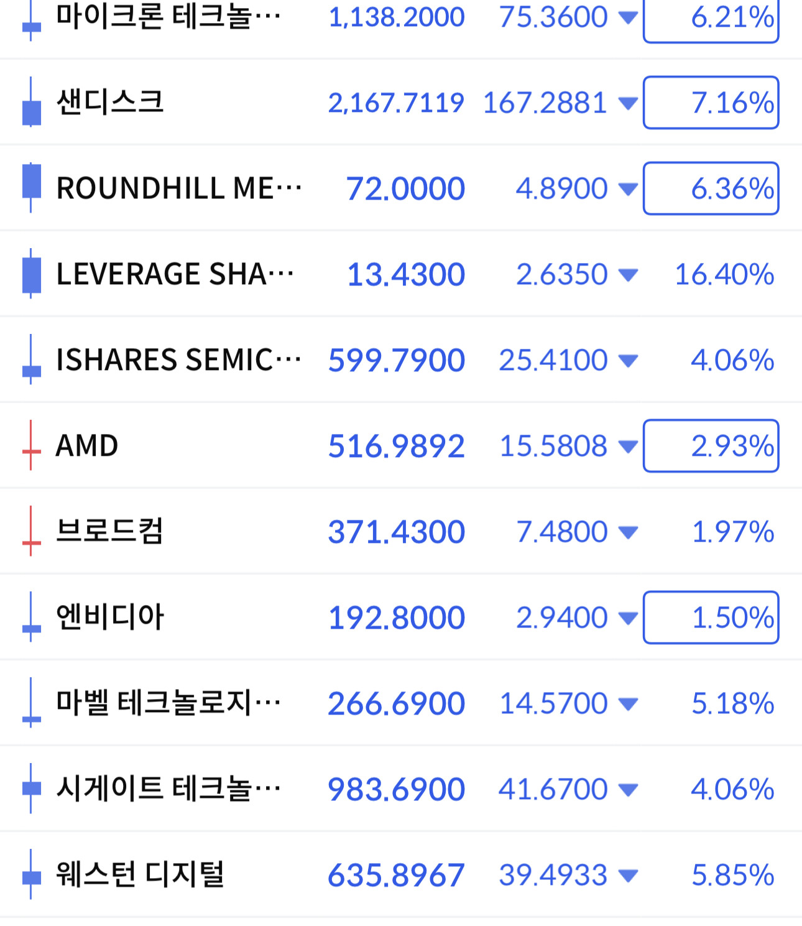Tap the candlestick icon beside 웨스턴 디지털
The image size is (802, 926).
tap(31, 874)
